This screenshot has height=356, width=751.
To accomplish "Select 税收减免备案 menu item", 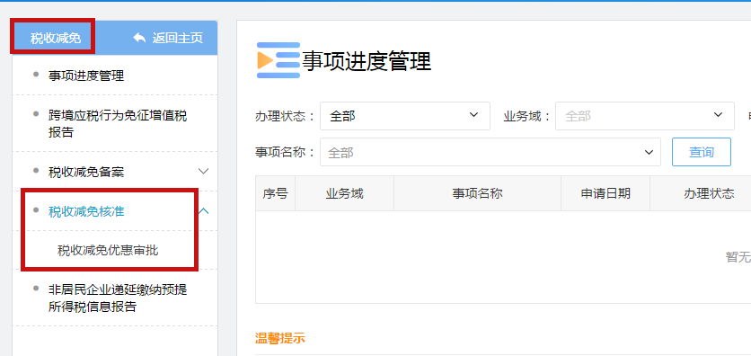I will click(x=86, y=172).
